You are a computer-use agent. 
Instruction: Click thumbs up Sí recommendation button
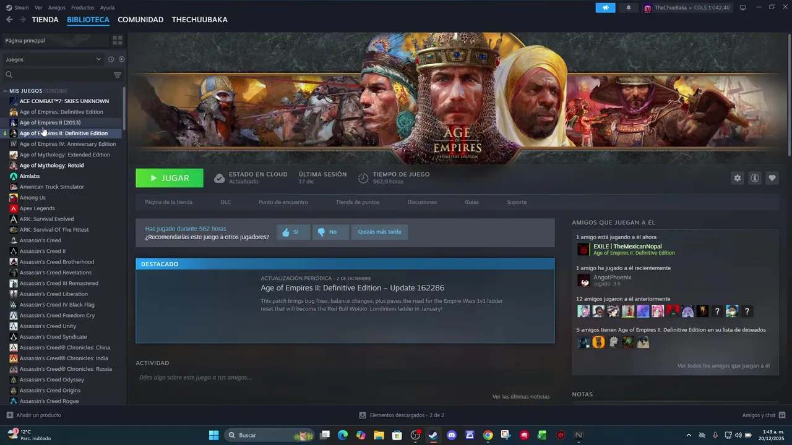[293, 232]
